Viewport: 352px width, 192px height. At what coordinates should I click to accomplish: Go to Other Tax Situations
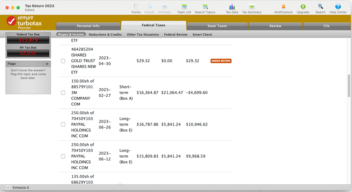tap(143, 34)
